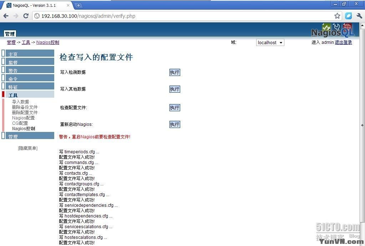Expand the 警告 menu marker box
The image size is (365, 246).
pyautogui.click(x=3, y=70)
